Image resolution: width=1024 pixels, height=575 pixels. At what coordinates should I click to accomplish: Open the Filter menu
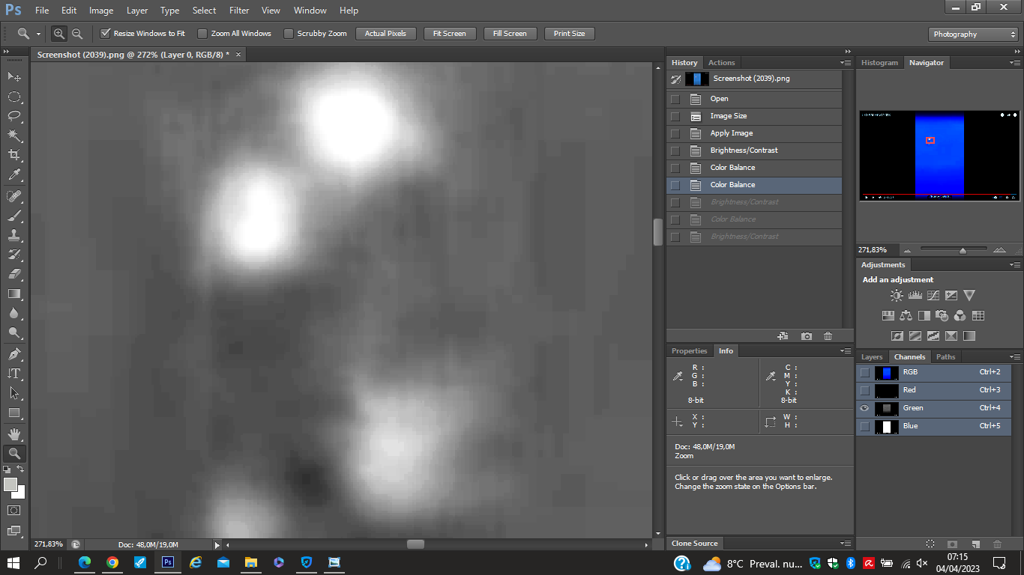coord(239,10)
